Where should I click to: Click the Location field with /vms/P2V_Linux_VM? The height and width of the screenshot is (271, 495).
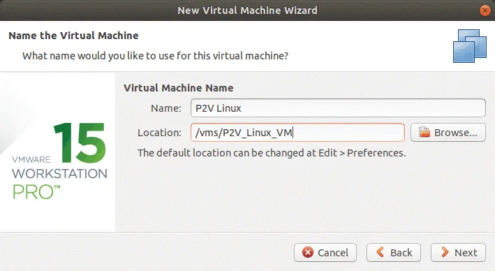point(297,132)
